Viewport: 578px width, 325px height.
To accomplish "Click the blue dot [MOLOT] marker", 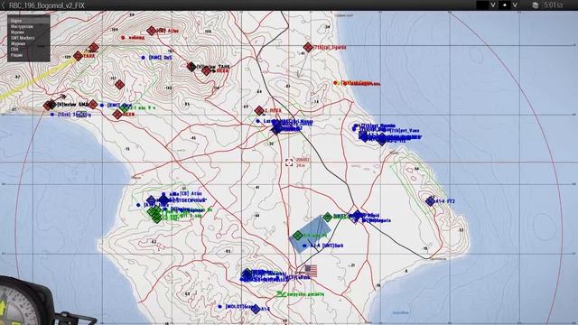I will pos(219,307).
